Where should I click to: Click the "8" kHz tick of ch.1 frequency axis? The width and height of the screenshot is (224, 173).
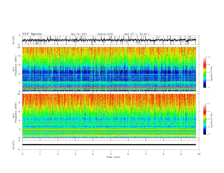pyautogui.click(x=20, y=56)
